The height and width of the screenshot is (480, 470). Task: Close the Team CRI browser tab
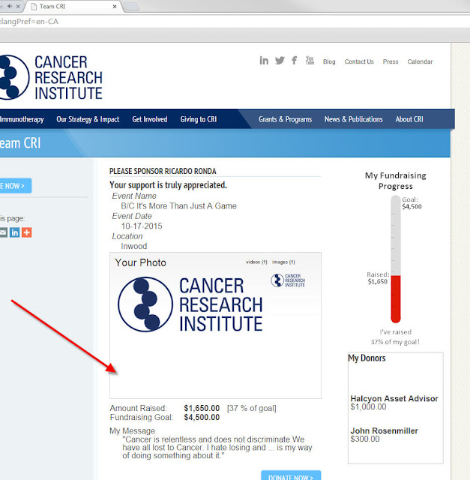point(115,7)
